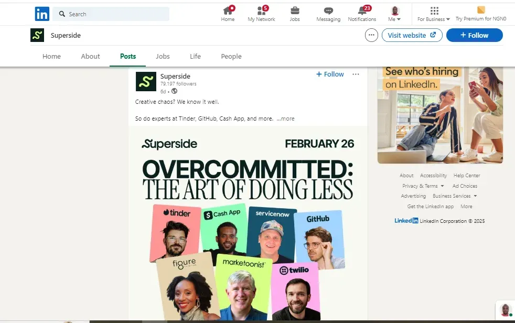Click the Follow link on the post
This screenshot has height=323, width=515.
coord(330,74)
